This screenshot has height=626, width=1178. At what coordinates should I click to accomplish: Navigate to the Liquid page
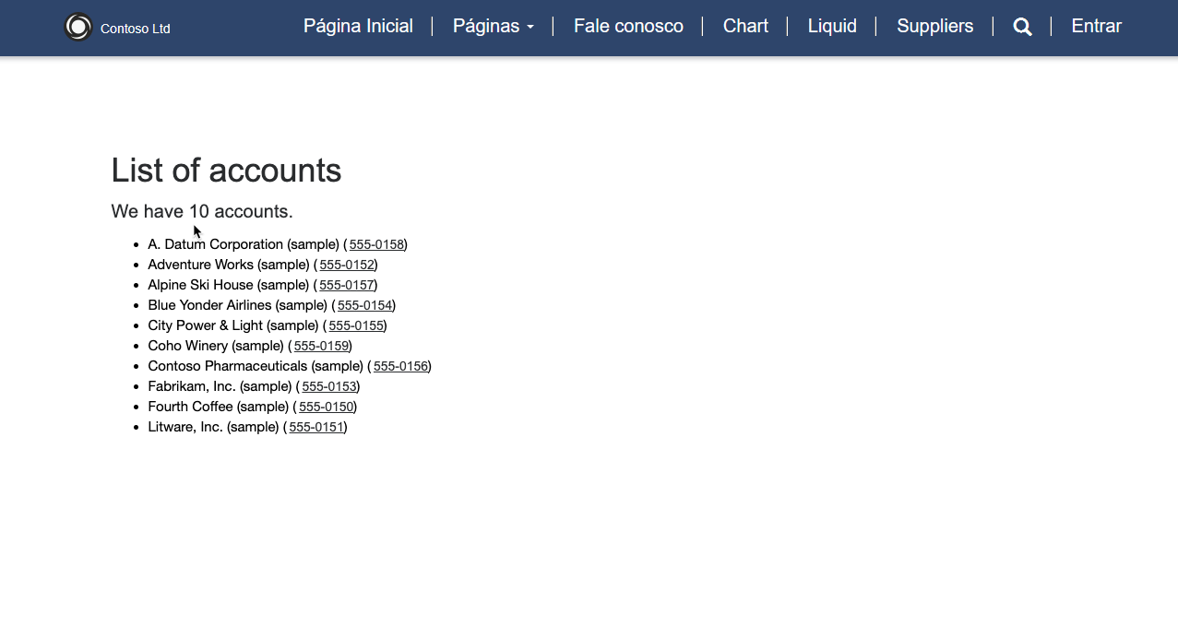coord(832,27)
